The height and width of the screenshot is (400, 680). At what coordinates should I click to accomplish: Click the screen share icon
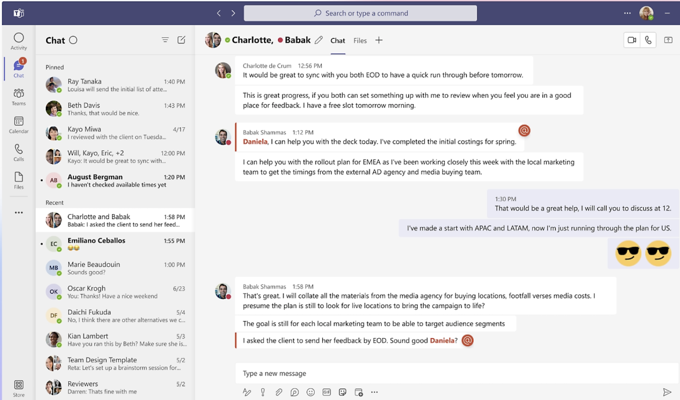click(x=668, y=40)
